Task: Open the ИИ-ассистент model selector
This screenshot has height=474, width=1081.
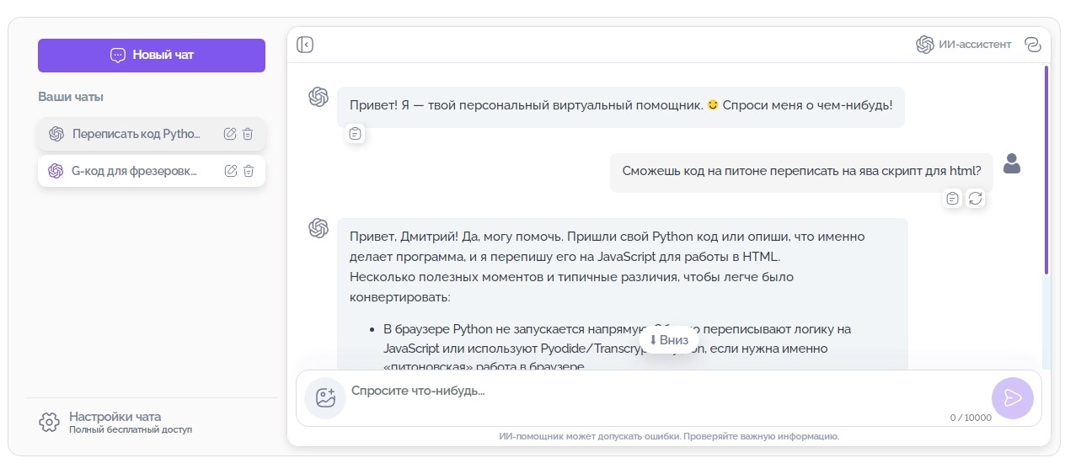Action: (964, 45)
